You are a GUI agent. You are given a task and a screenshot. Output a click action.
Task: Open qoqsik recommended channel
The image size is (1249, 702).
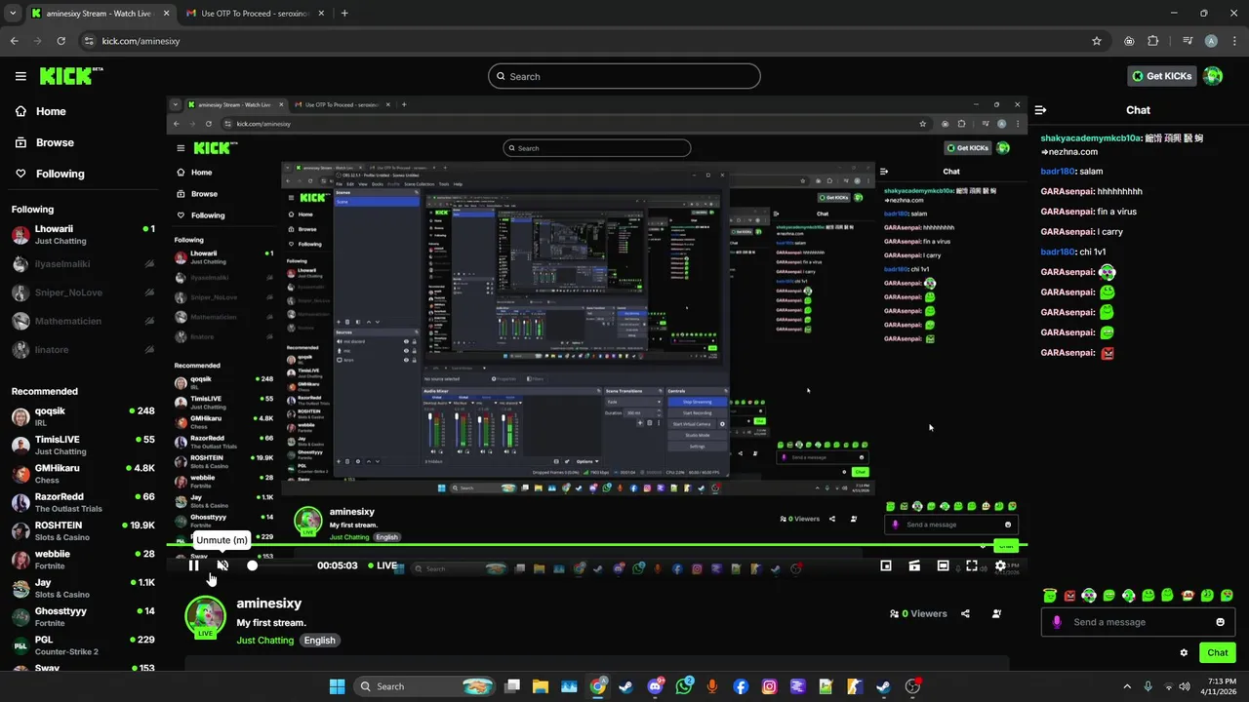pos(83,417)
